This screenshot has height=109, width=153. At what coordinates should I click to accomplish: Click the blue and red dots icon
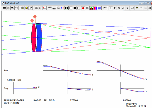coord(62,8)
